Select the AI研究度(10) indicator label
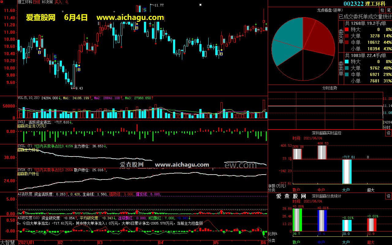This screenshot has width=392, height=245. (28, 218)
